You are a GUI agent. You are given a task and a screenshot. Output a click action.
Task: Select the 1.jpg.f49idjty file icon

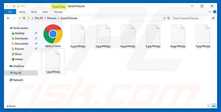click(x=53, y=60)
